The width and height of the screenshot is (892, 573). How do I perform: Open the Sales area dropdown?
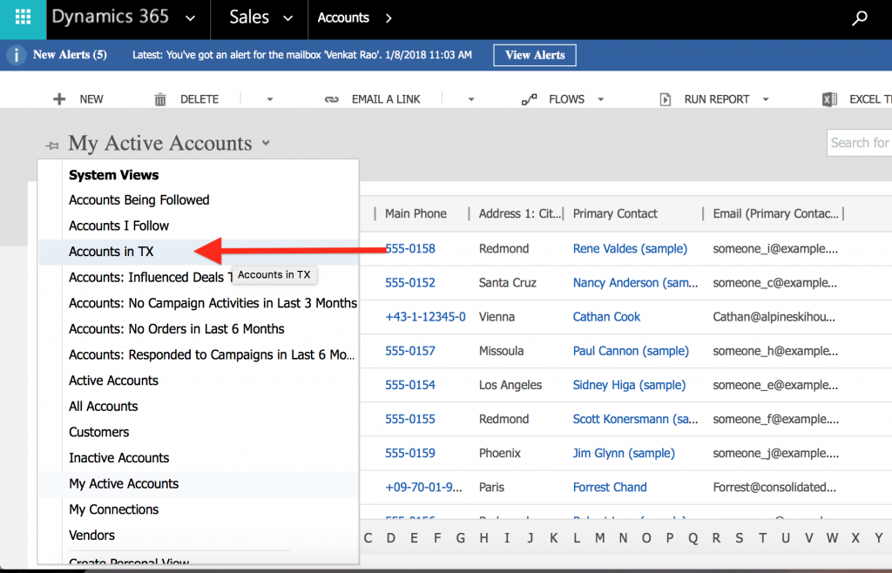point(288,18)
